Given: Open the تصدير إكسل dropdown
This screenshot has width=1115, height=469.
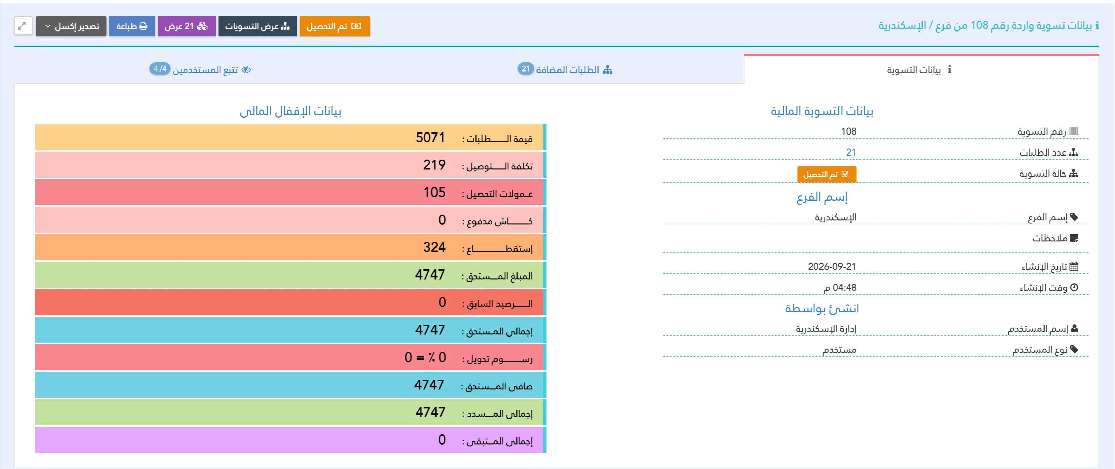Looking at the screenshot, I should point(71,26).
